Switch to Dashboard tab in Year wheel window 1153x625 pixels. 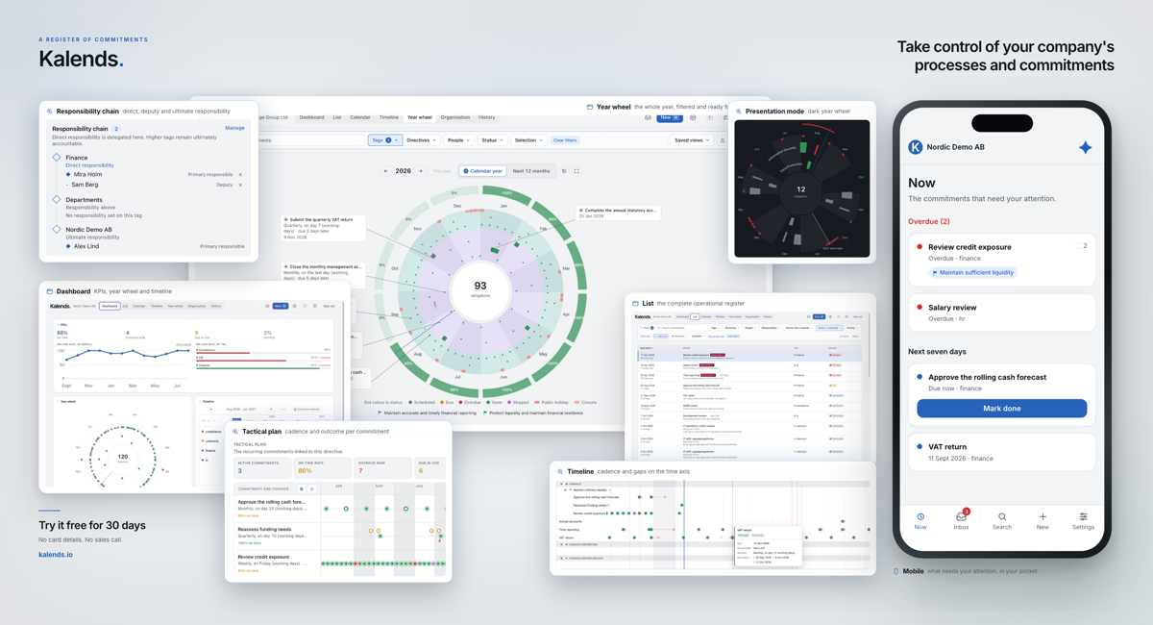pyautogui.click(x=311, y=117)
